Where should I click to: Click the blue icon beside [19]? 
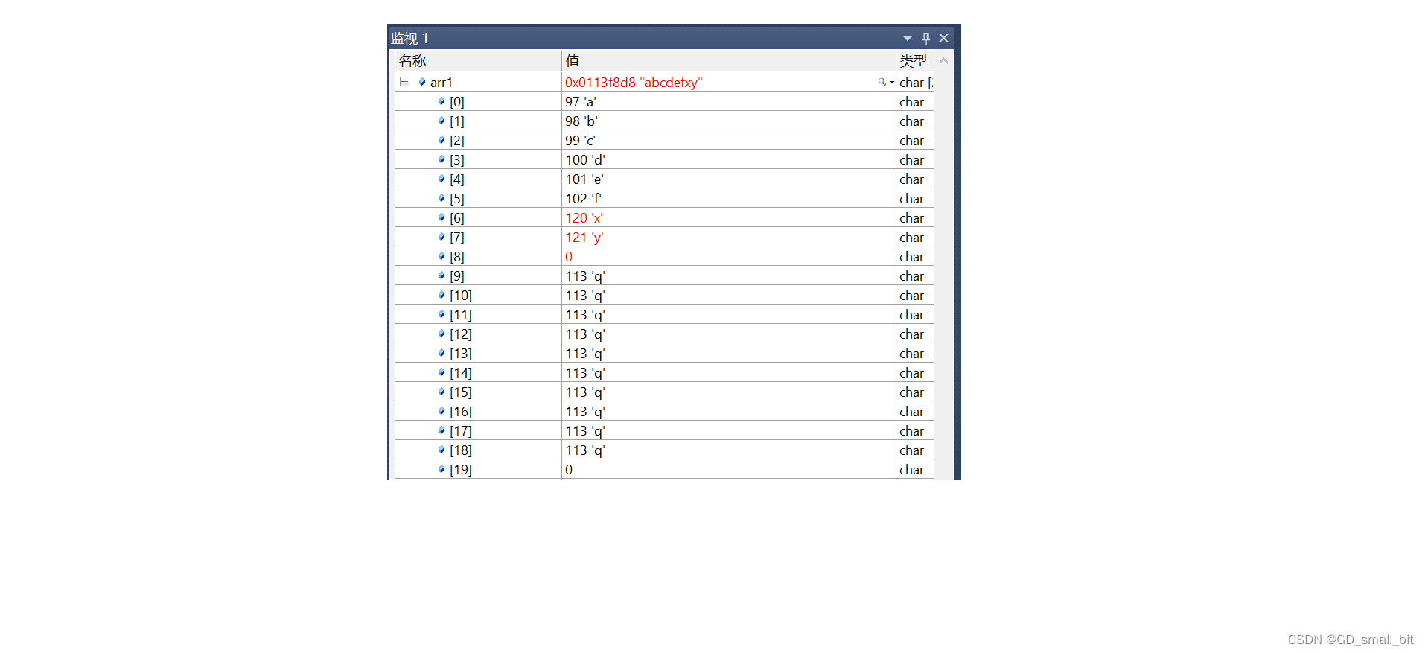click(x=441, y=469)
